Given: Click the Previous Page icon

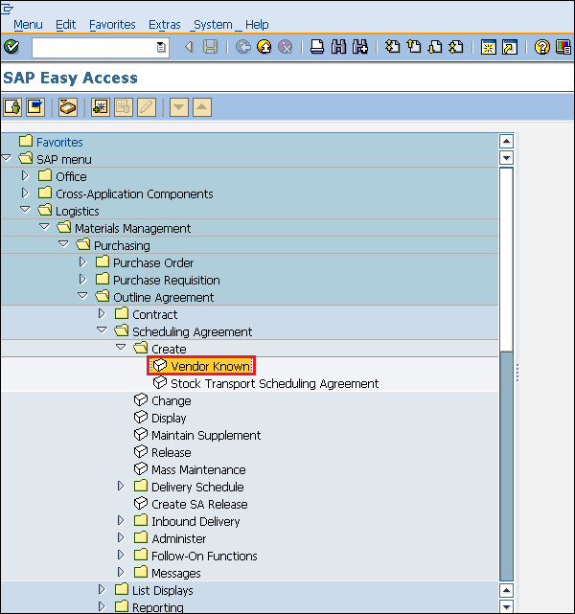Looking at the screenshot, I should point(414,47).
